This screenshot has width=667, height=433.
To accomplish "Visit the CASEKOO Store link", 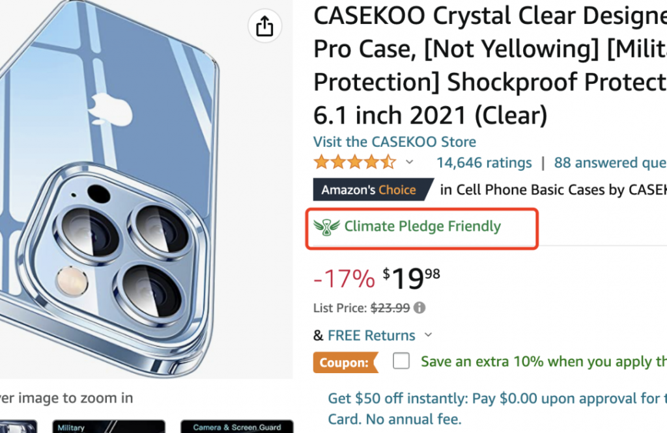I will pos(395,142).
